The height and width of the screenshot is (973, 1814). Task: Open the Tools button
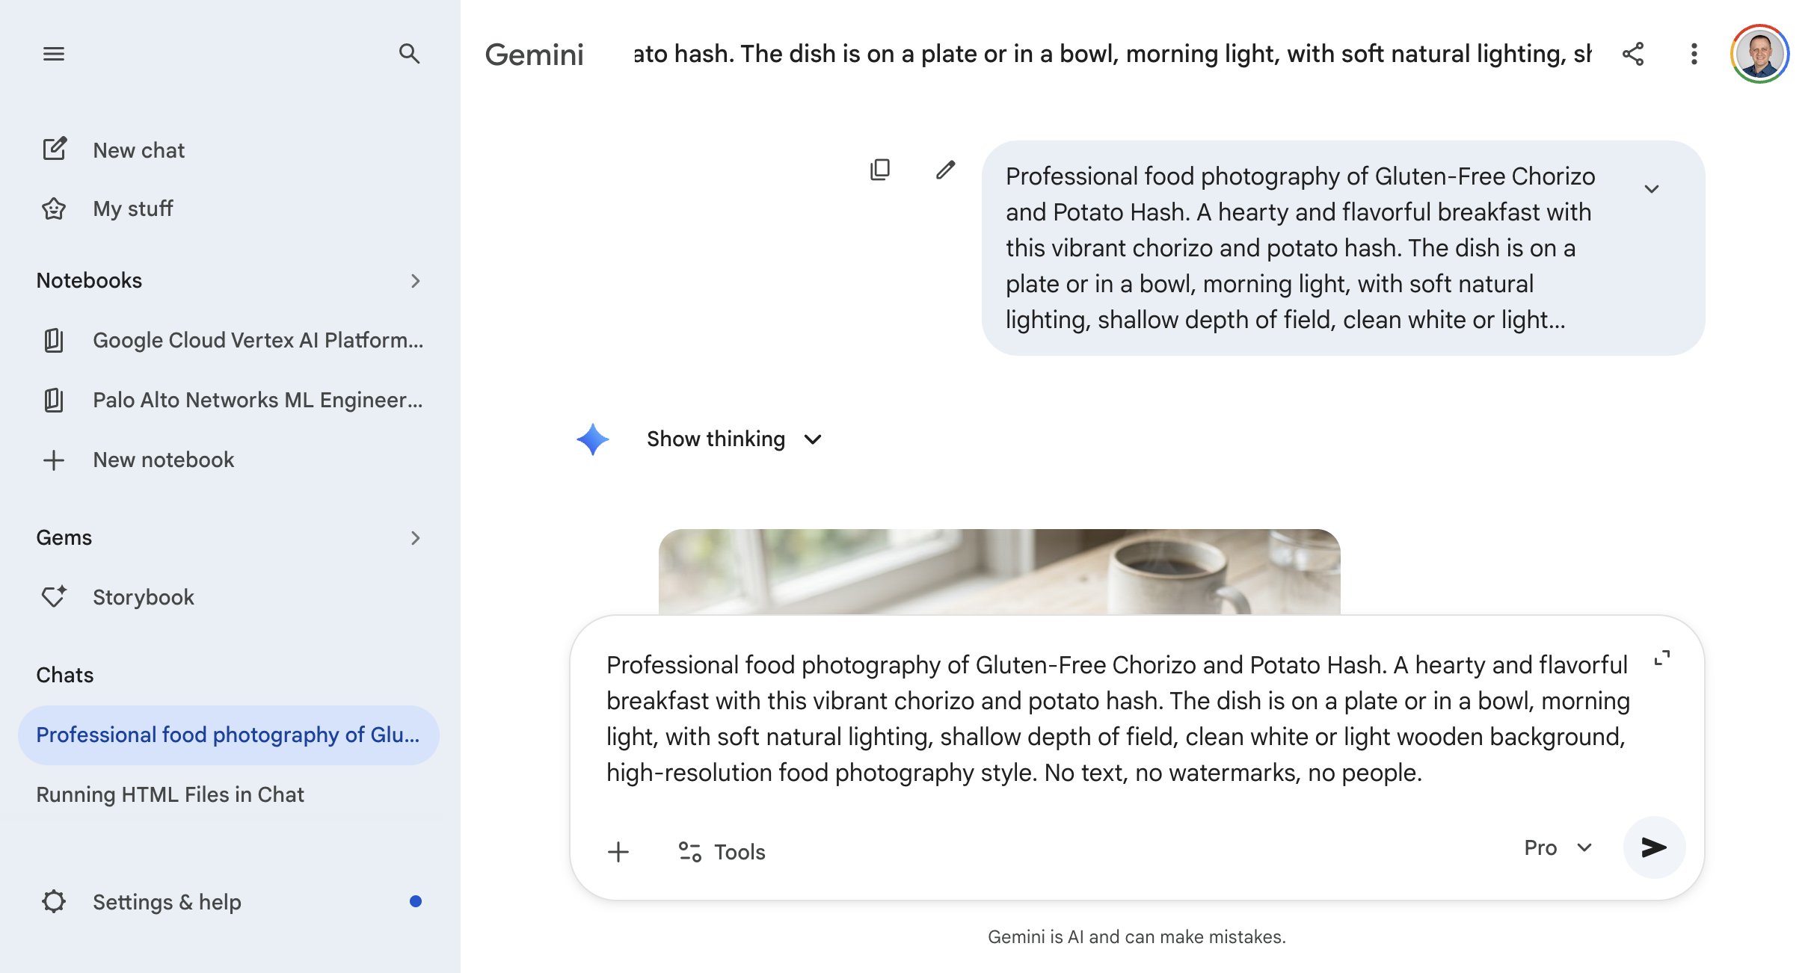click(x=722, y=852)
